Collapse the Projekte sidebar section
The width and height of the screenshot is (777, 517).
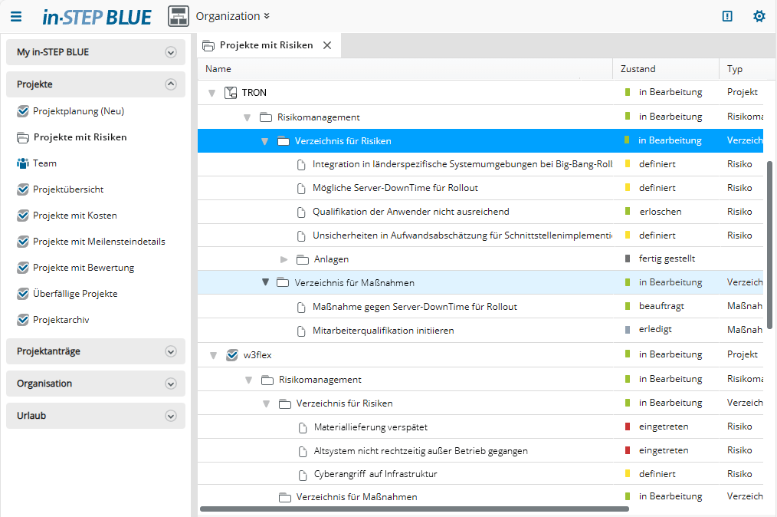pos(171,84)
